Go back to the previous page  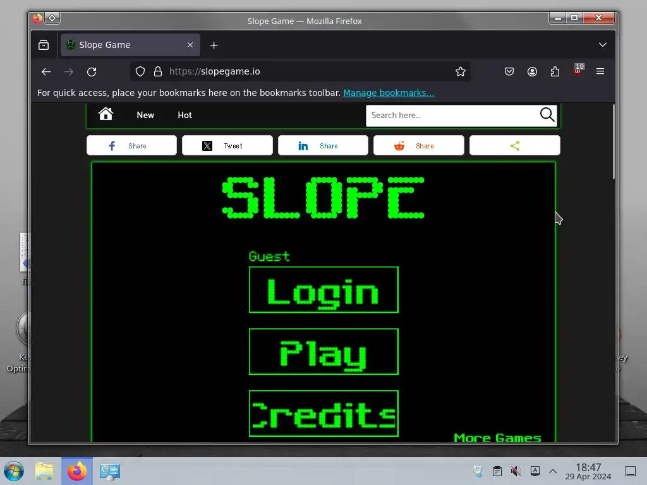[x=45, y=72]
